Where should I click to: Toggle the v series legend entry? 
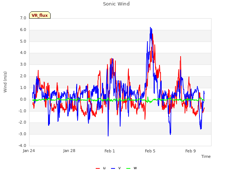pos(116,168)
